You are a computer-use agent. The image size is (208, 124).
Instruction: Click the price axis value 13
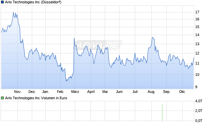197,44
